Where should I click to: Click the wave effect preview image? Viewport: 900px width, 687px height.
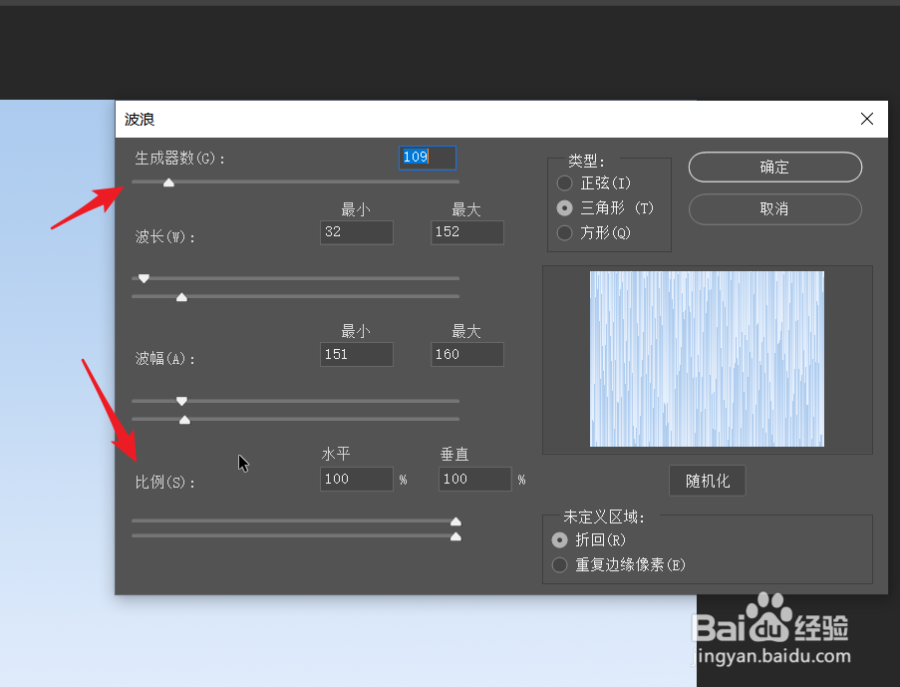[x=708, y=359]
